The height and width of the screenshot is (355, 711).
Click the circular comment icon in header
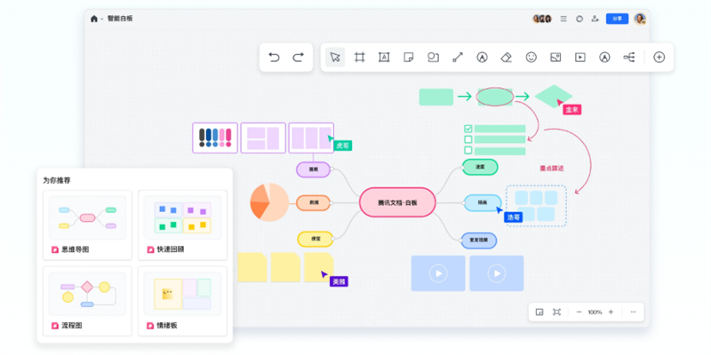[x=579, y=19]
